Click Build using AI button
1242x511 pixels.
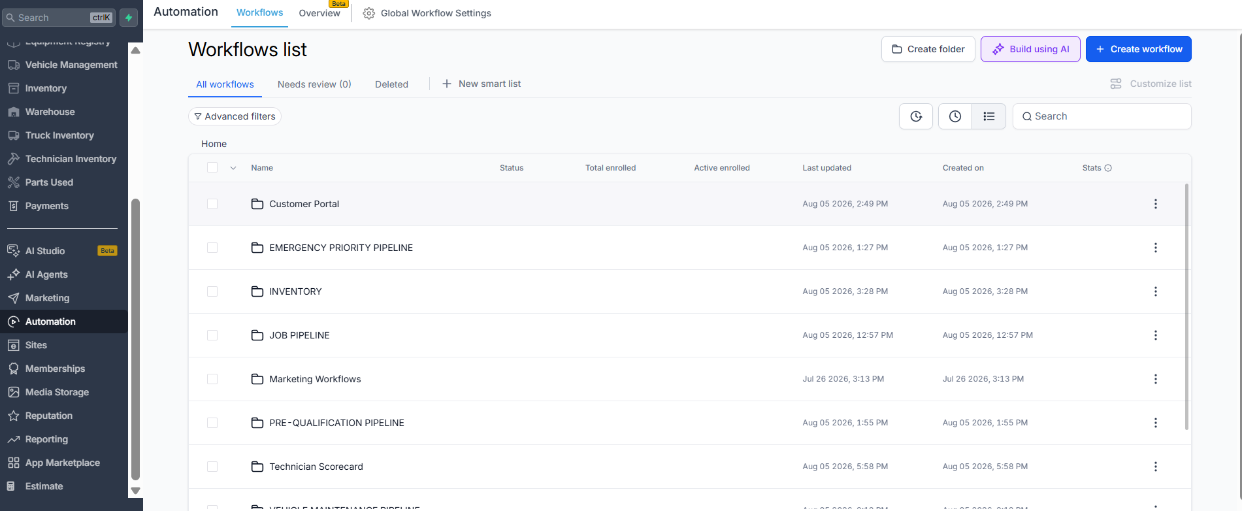[x=1030, y=49]
